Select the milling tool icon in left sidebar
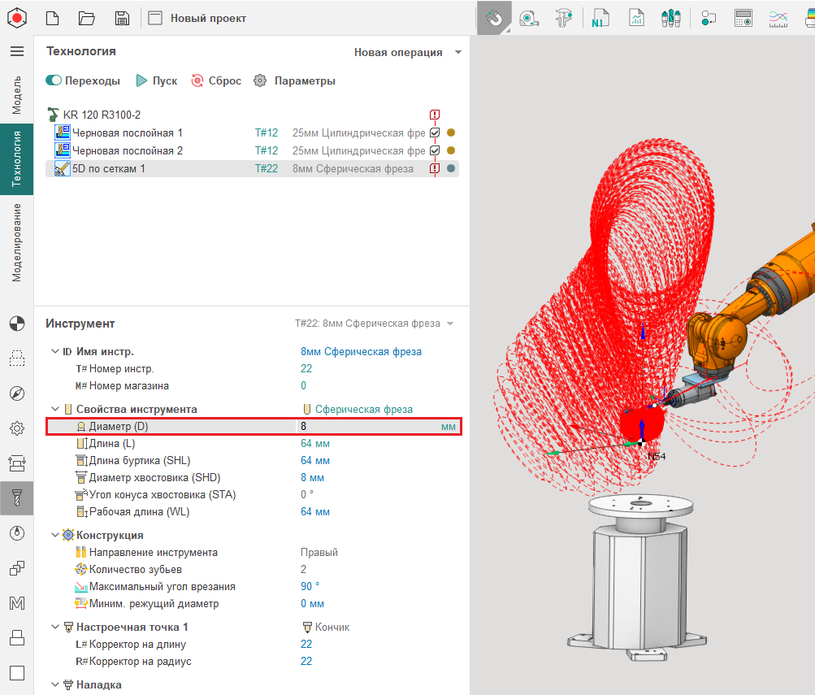This screenshot has width=815, height=695. [x=16, y=497]
